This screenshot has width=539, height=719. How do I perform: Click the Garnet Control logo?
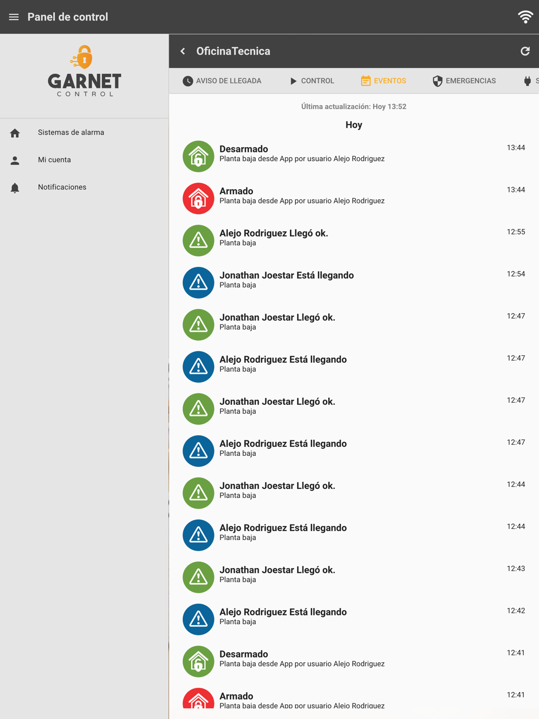[x=85, y=71]
